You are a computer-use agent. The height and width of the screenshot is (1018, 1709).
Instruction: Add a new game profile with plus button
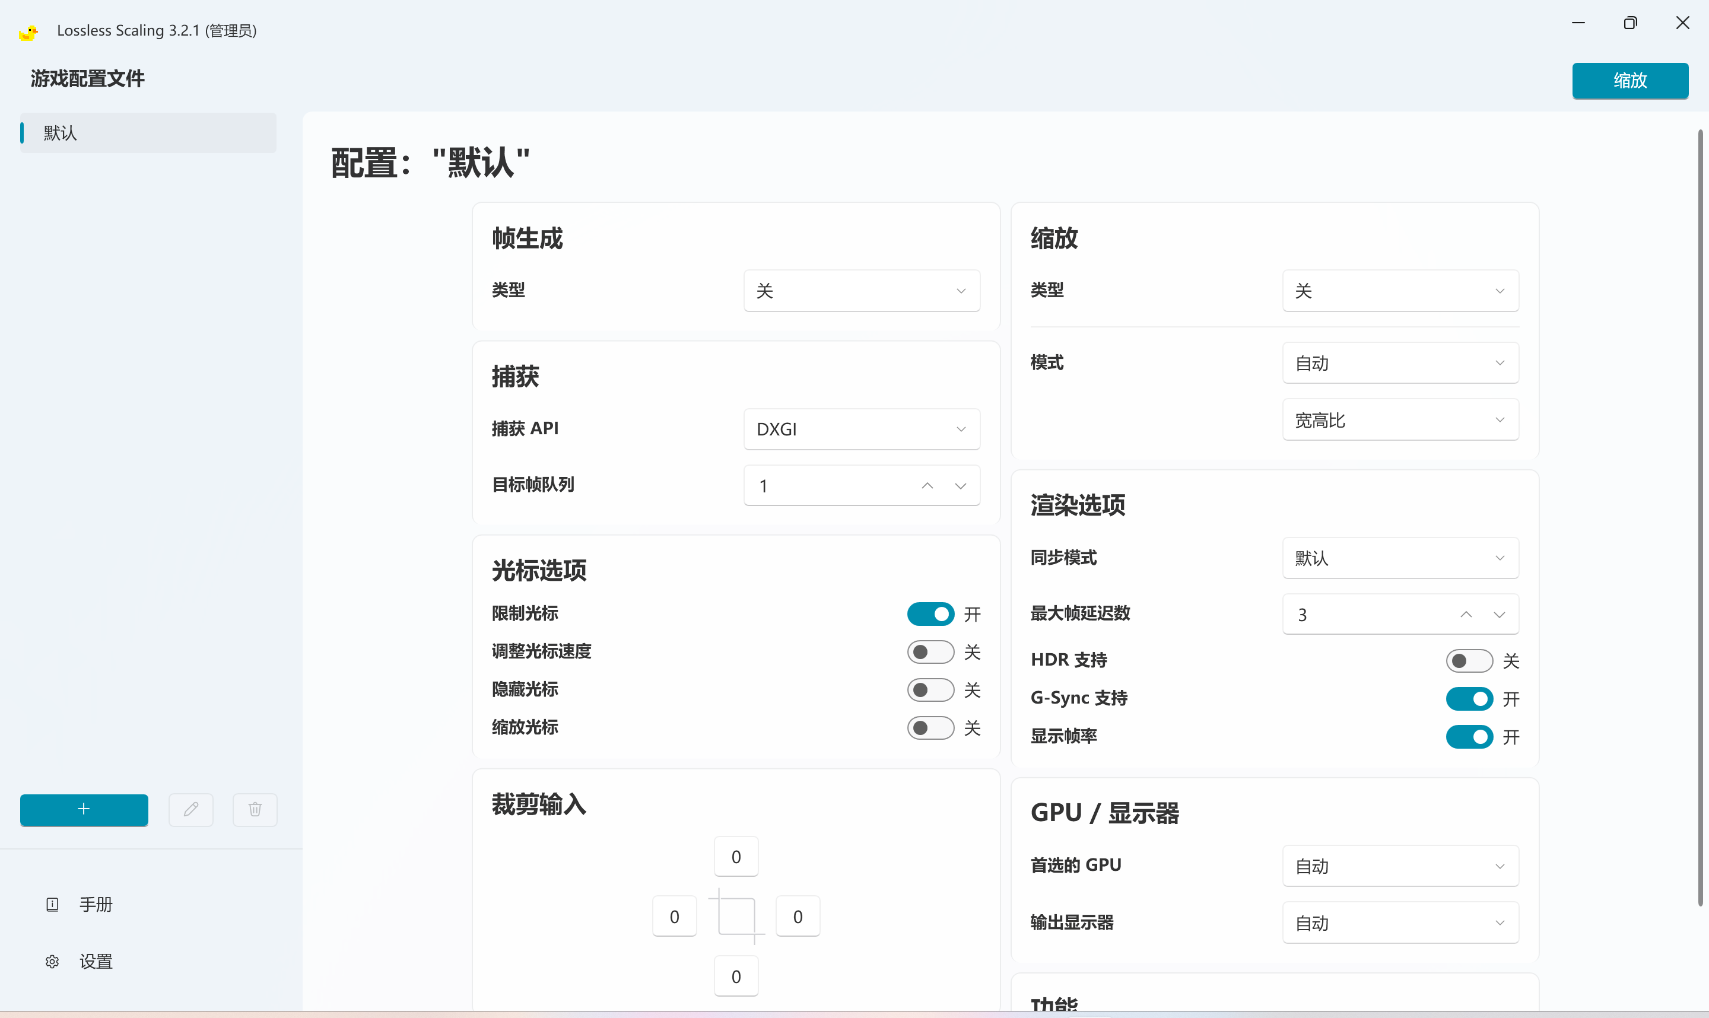[x=84, y=809]
